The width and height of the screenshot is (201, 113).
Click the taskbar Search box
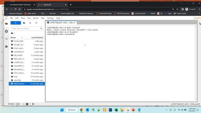[x=72, y=110]
